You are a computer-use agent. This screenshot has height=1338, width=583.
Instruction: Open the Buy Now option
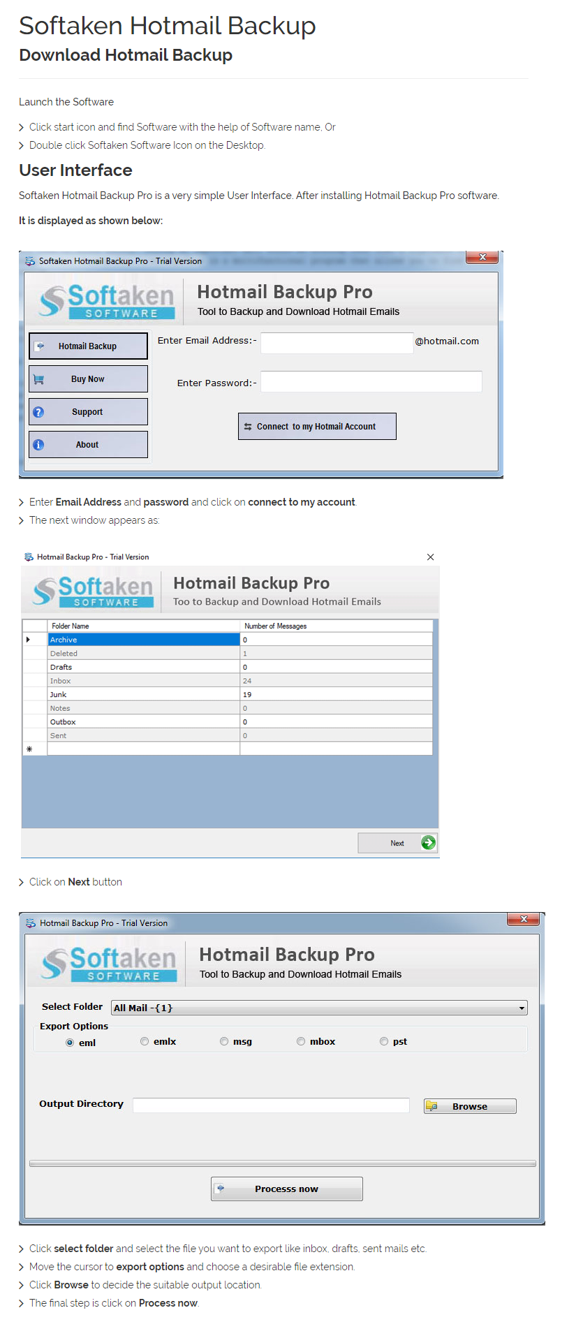click(88, 378)
